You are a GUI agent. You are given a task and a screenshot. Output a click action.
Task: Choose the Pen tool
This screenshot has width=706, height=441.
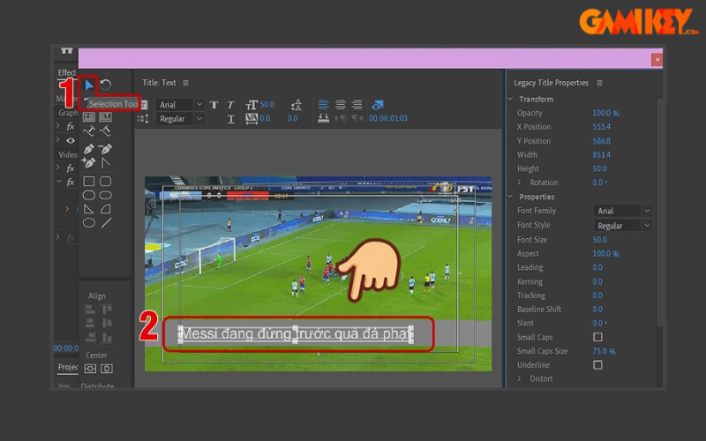[89, 148]
